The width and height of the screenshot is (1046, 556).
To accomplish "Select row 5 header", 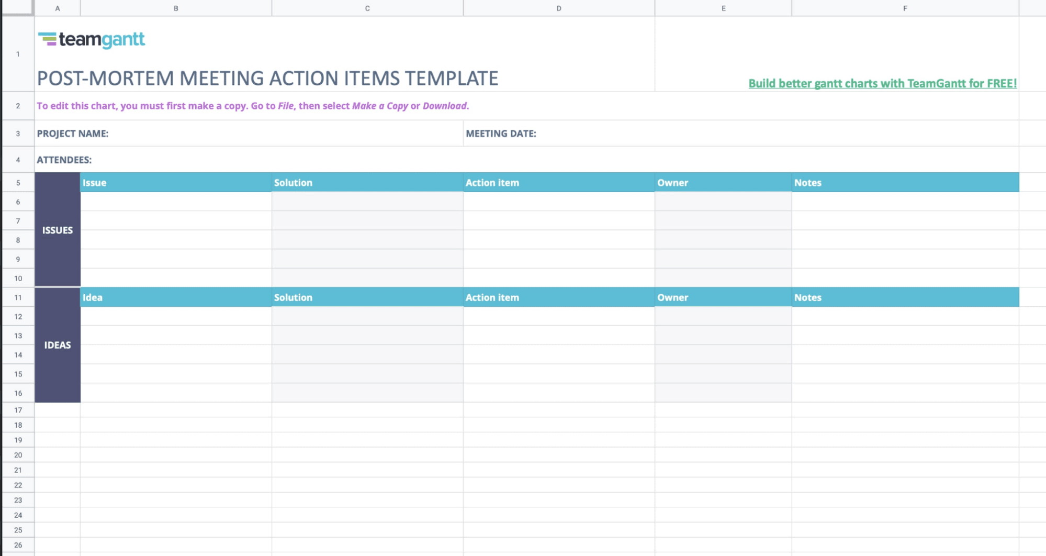I will click(x=18, y=183).
